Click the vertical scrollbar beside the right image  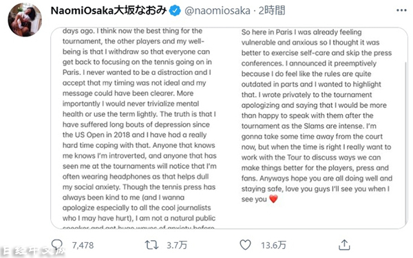coord(405,141)
